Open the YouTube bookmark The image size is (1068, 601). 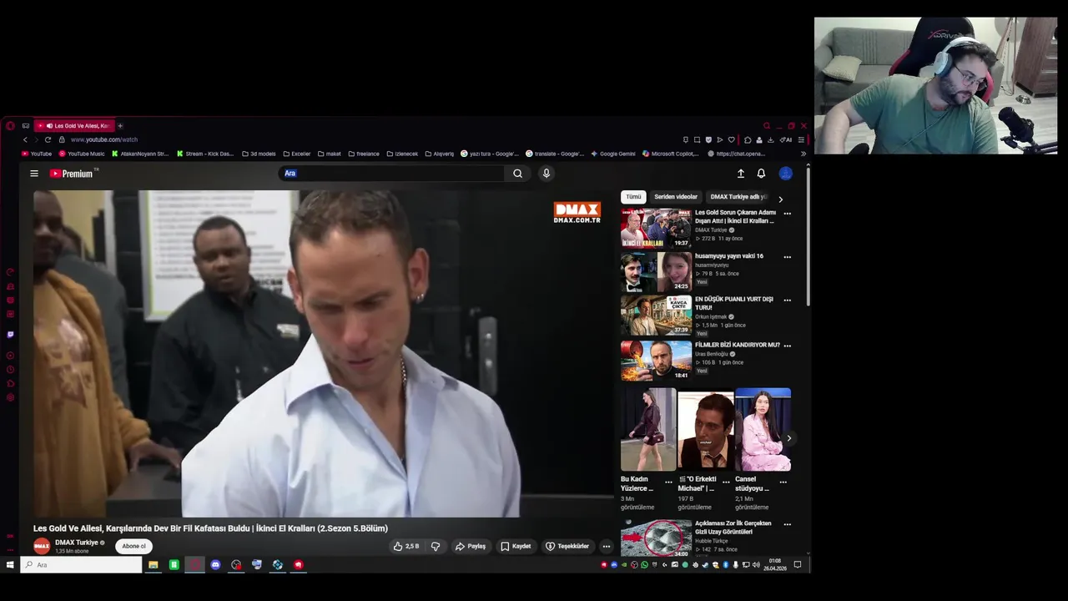click(x=37, y=154)
